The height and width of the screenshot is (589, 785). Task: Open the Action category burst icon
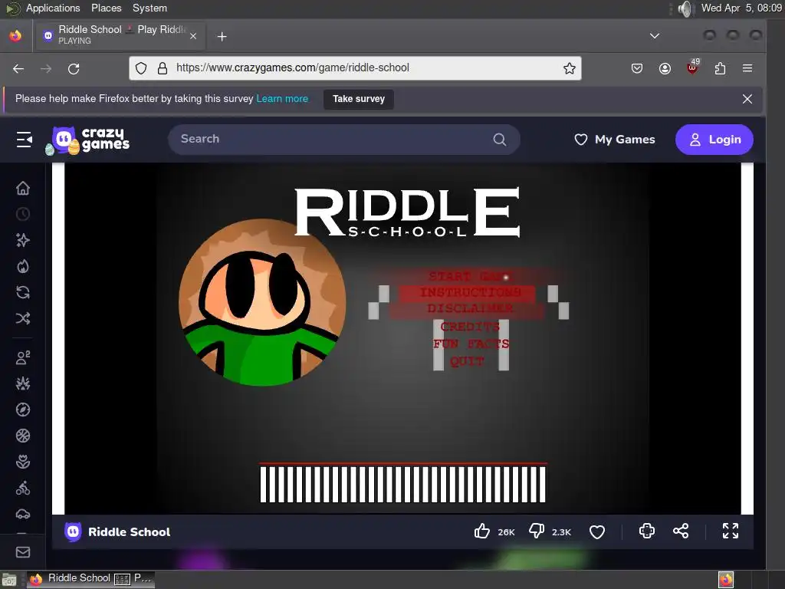(x=23, y=383)
